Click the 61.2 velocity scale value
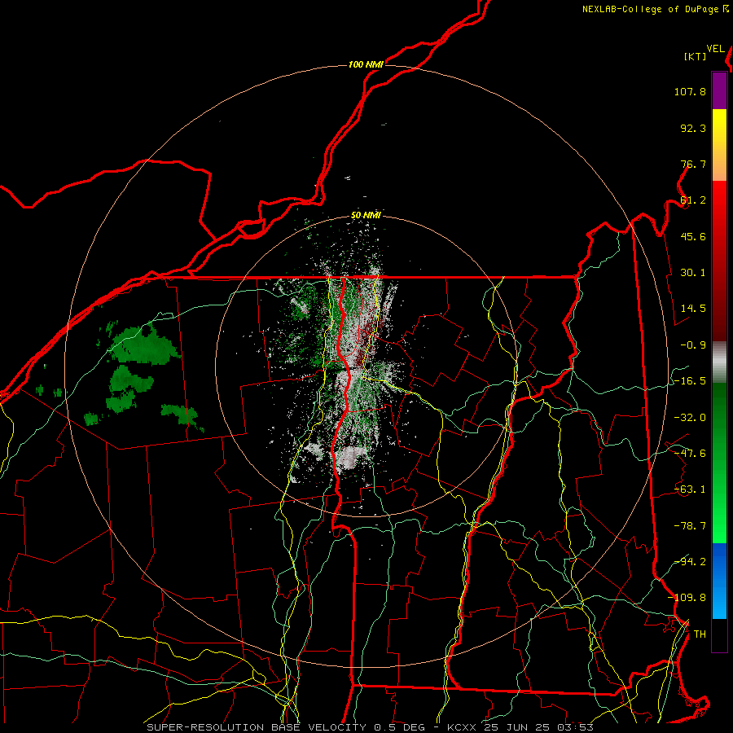The height and width of the screenshot is (733, 733). 693,200
